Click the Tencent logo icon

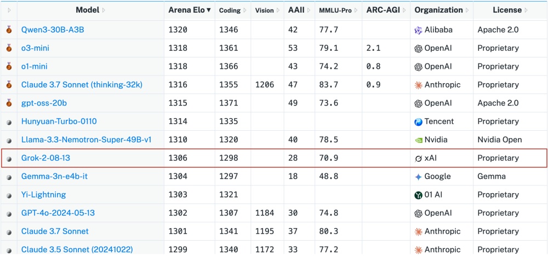(x=419, y=121)
